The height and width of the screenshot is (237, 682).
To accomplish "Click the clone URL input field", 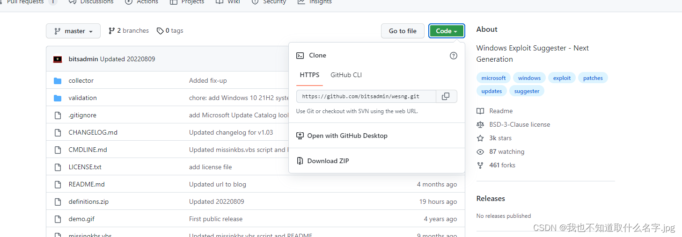I will tap(366, 96).
